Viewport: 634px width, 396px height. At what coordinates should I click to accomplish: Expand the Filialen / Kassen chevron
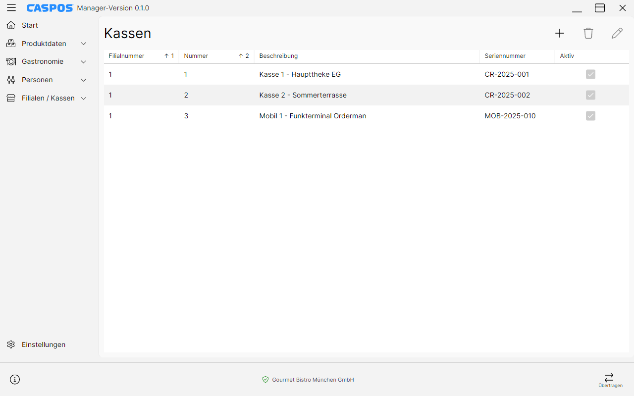coord(83,98)
